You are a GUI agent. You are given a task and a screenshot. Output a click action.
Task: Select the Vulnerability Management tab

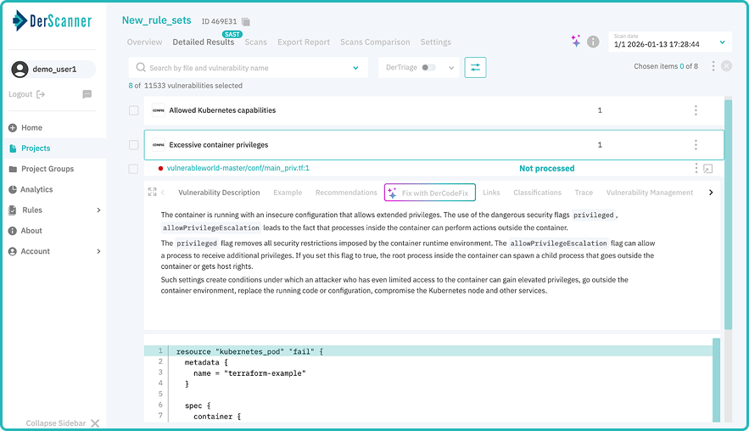[x=650, y=192]
